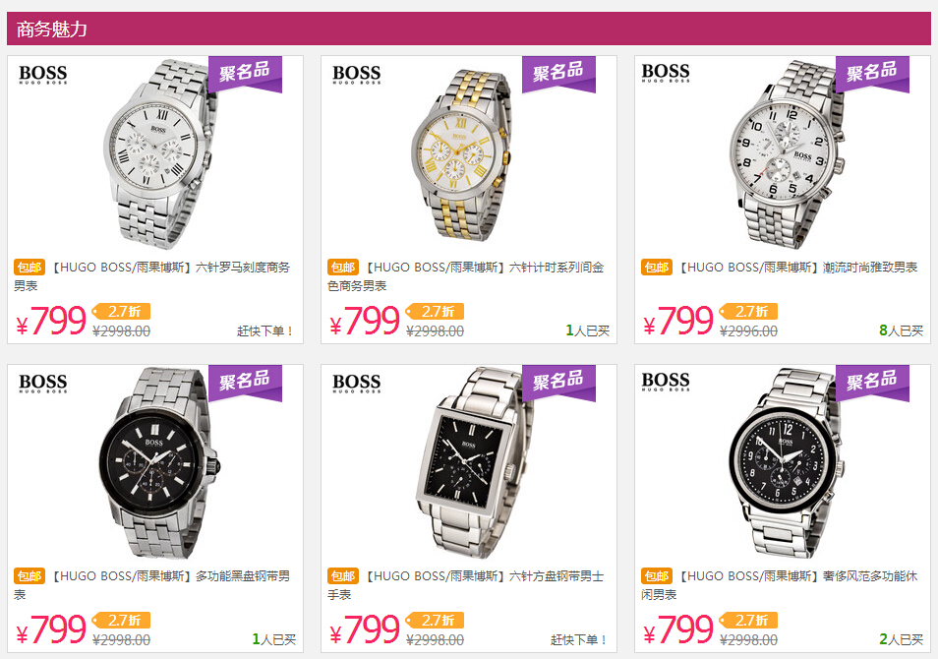Click the 包邮 tag on the 六针方盘钢带男士手表
Viewport: 938px width, 659px height.
[x=343, y=575]
